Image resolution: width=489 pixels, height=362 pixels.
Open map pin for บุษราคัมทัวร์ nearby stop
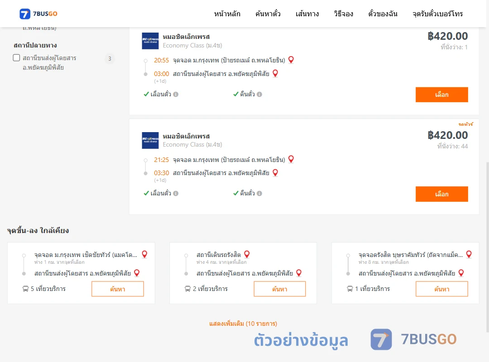(x=469, y=254)
